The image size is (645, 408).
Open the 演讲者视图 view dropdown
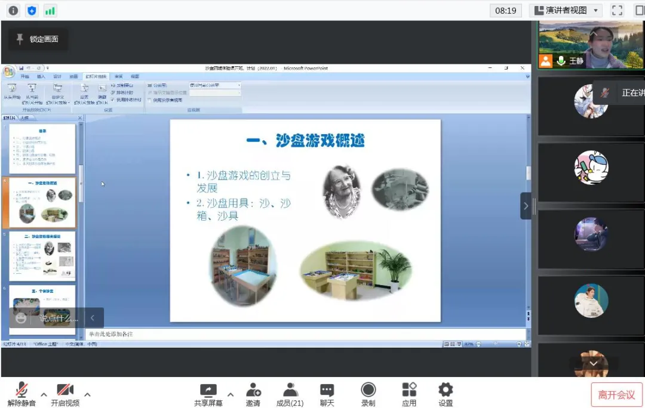564,10
